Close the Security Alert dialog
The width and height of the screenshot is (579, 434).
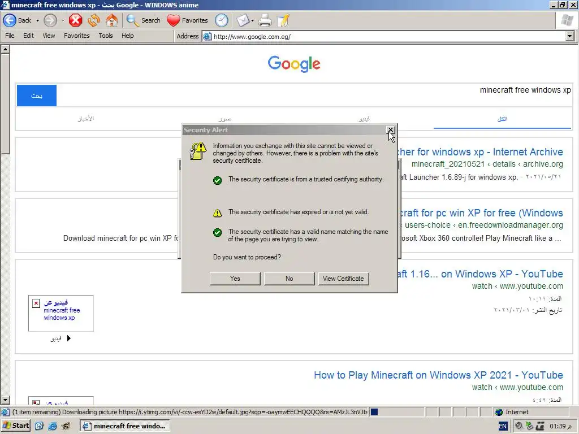click(x=390, y=130)
